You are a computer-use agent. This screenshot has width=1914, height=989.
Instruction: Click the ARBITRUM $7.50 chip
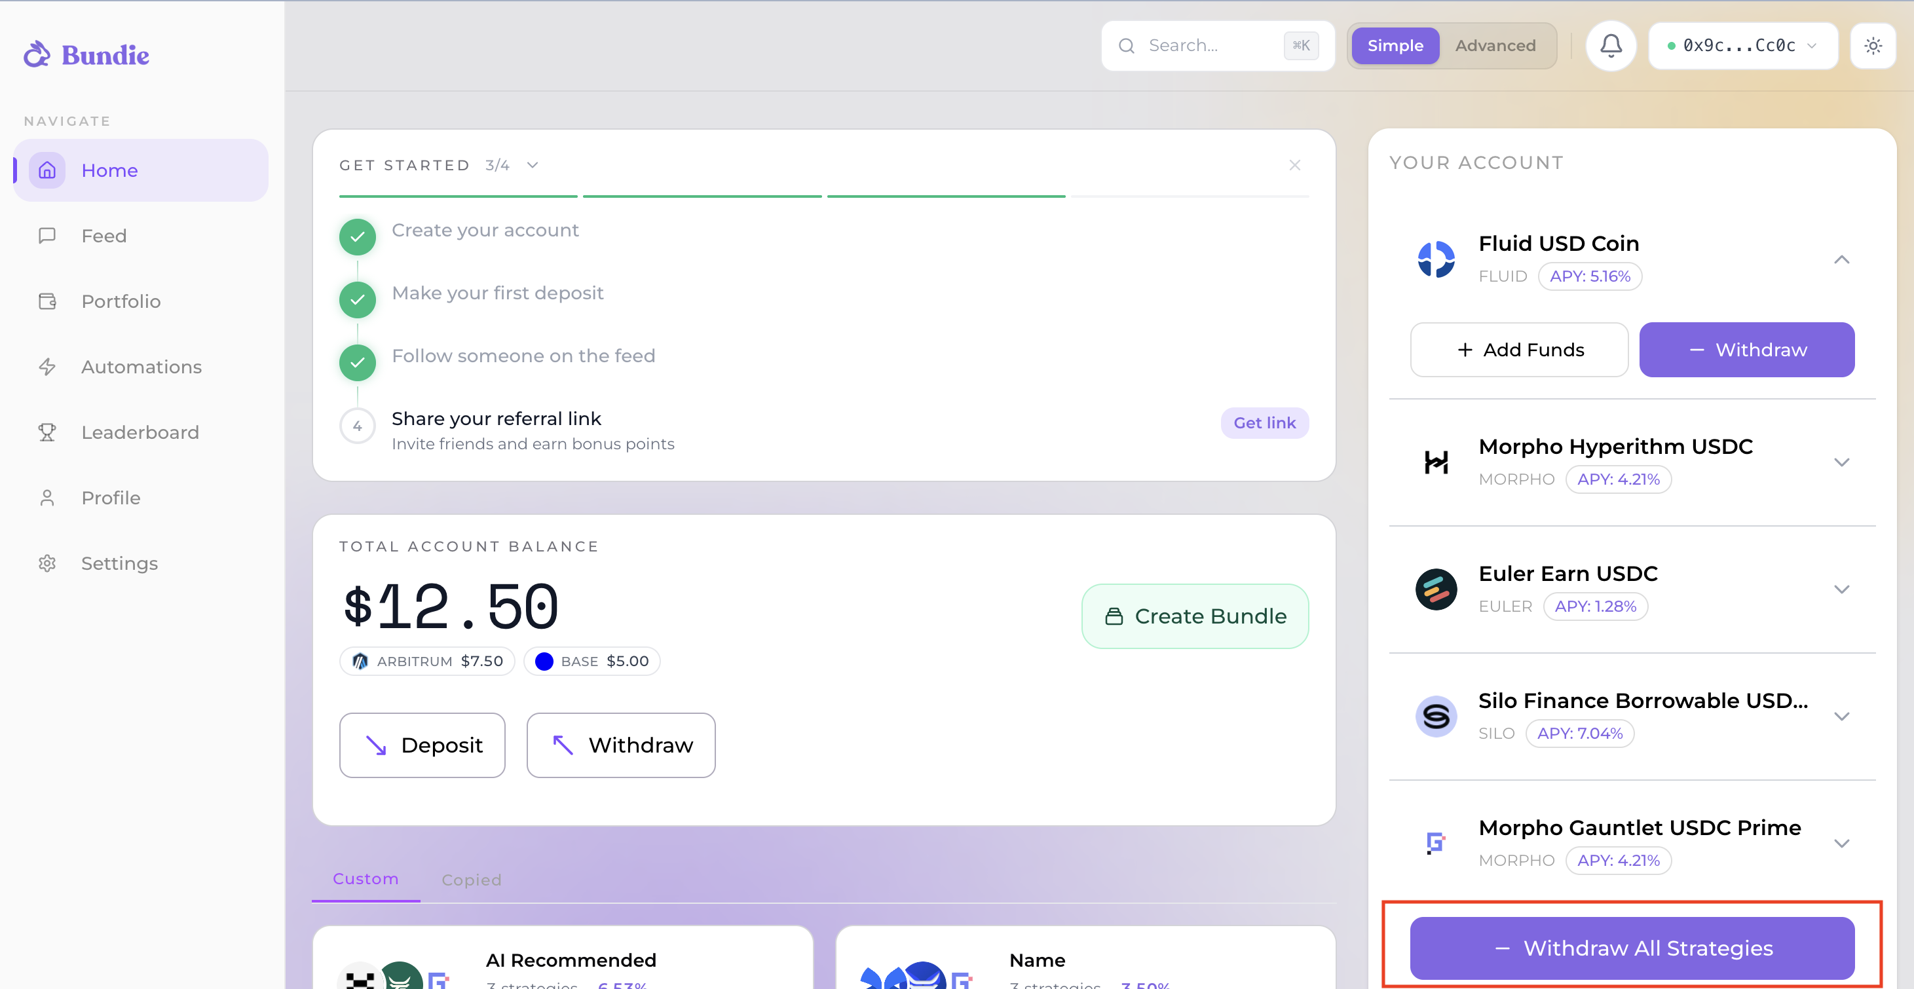pyautogui.click(x=426, y=661)
